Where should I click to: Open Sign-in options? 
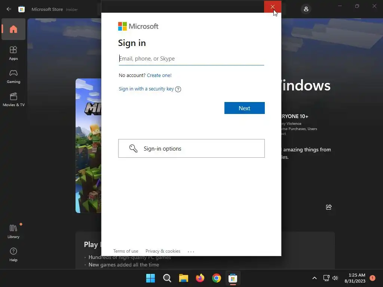pyautogui.click(x=191, y=148)
